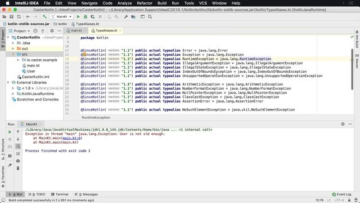Click the Save All toolbar icon
Viewport: 360px width, 203px height.
coord(11,17)
